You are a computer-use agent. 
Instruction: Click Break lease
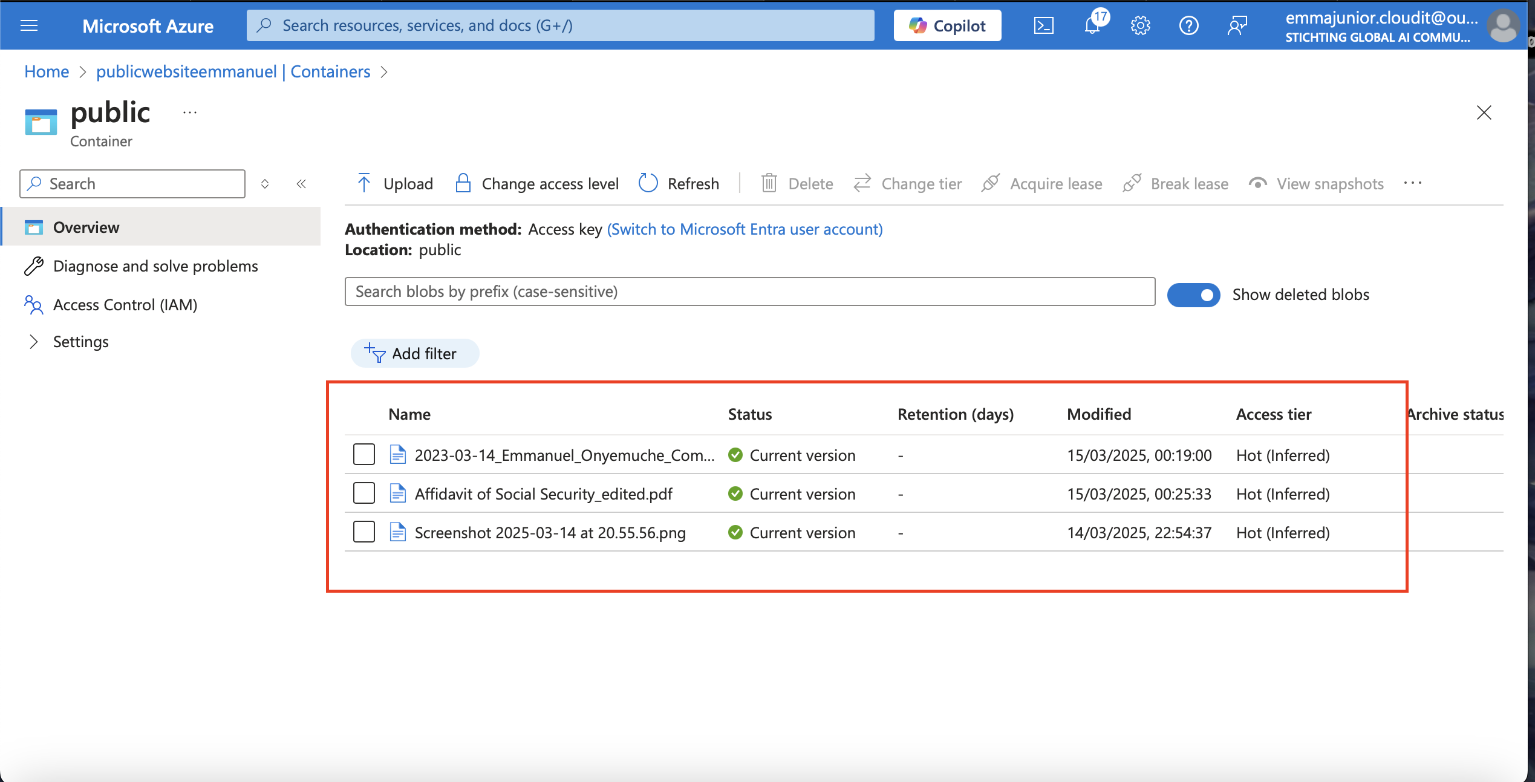pos(1175,183)
